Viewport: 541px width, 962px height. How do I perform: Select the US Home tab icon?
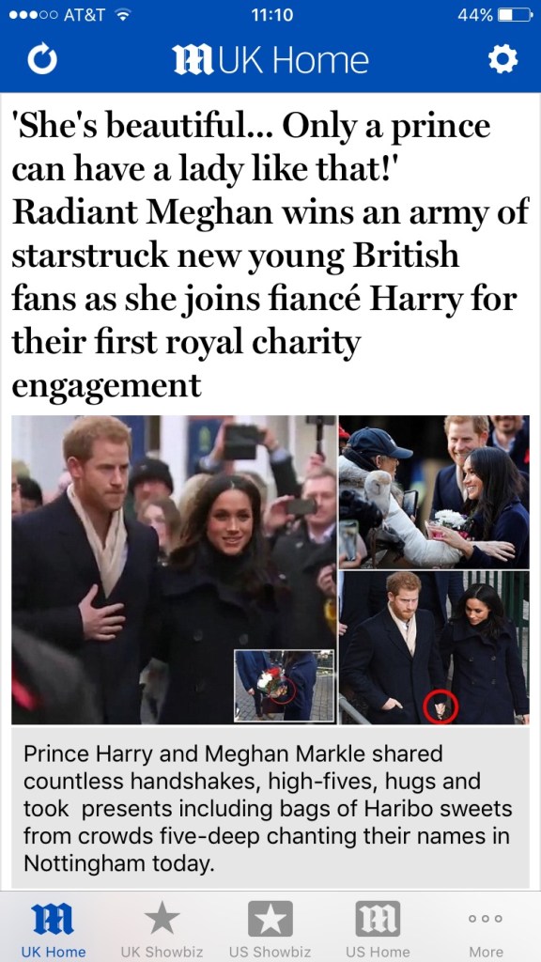coord(378,919)
